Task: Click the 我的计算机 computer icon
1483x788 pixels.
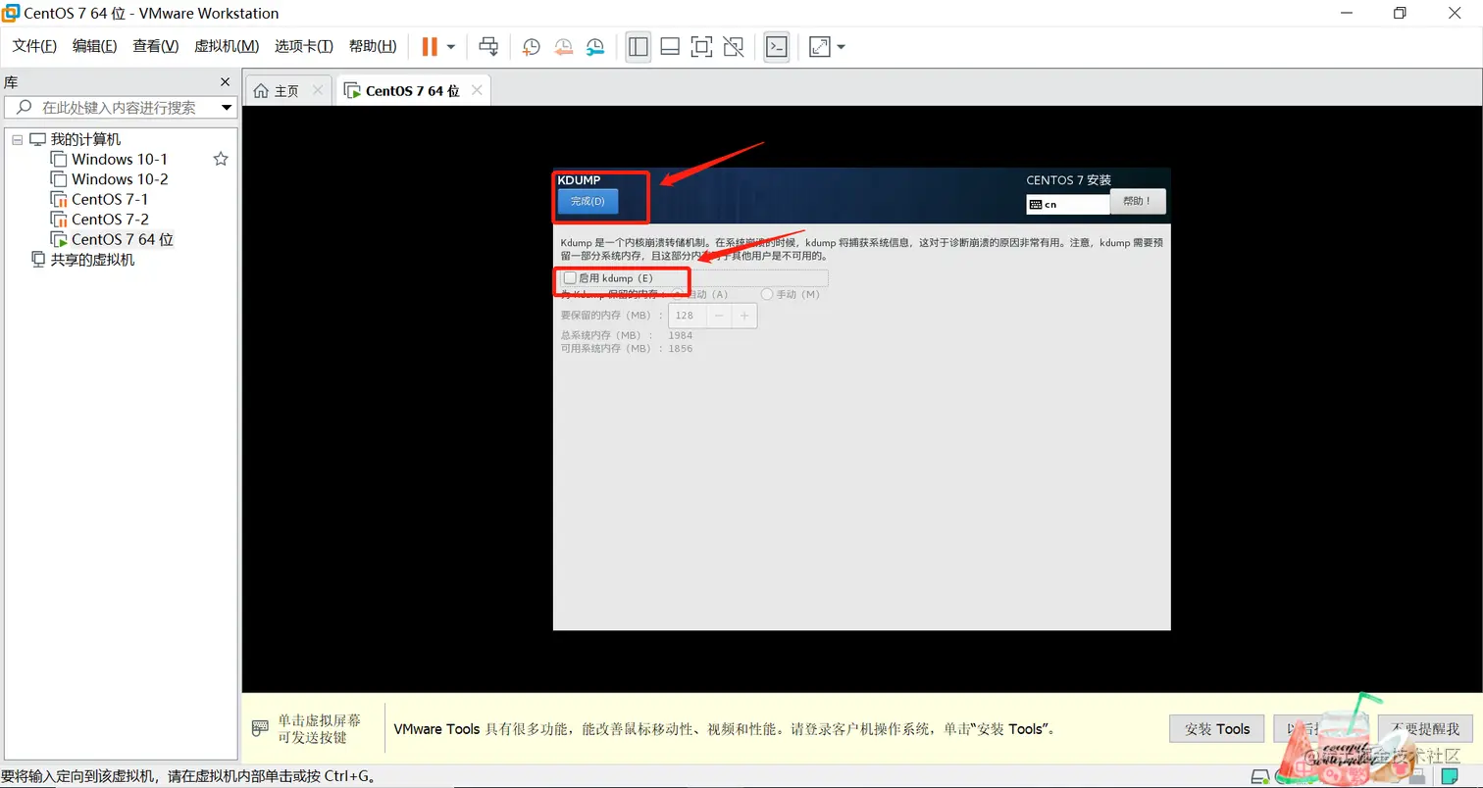Action: [x=37, y=140]
